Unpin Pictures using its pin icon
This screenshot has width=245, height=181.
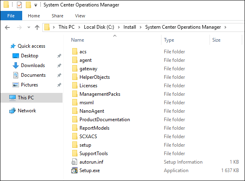(x=59, y=85)
